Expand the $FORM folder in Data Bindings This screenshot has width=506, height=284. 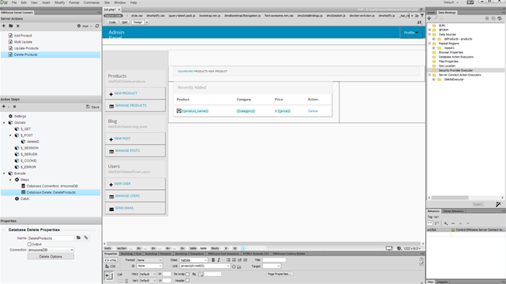click(430, 30)
